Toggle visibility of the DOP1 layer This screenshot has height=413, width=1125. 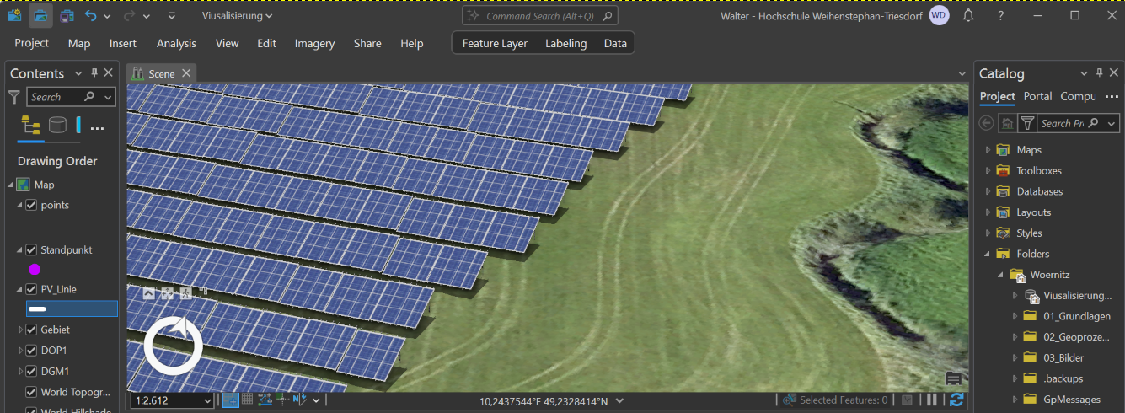31,350
